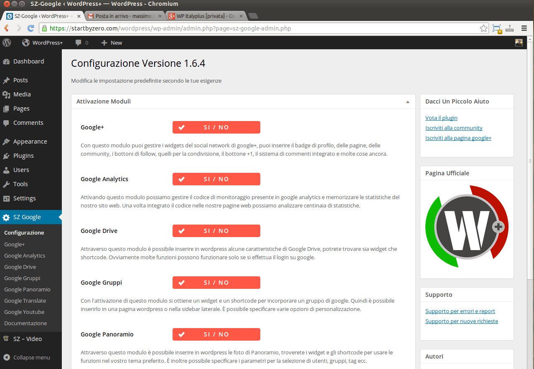Bookmark page with the star icon
The width and height of the screenshot is (534, 369).
pos(483,28)
